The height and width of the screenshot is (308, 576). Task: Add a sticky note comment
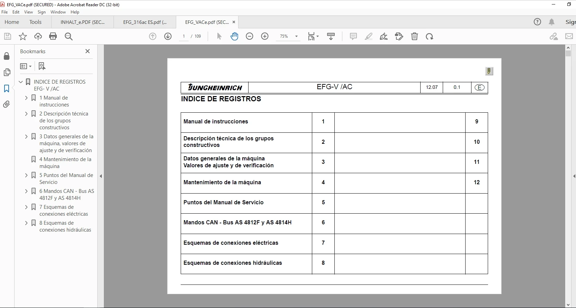tap(353, 36)
